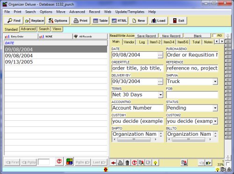Viewport: 234px width, 174px height.
Task: Show more tabs with right tab arrow
Action: tap(222, 42)
